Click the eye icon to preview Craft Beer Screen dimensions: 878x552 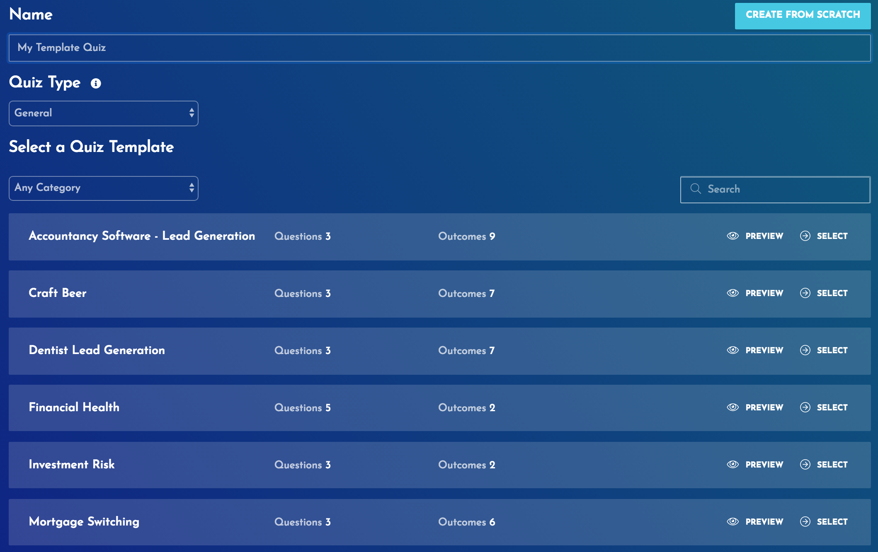(732, 293)
